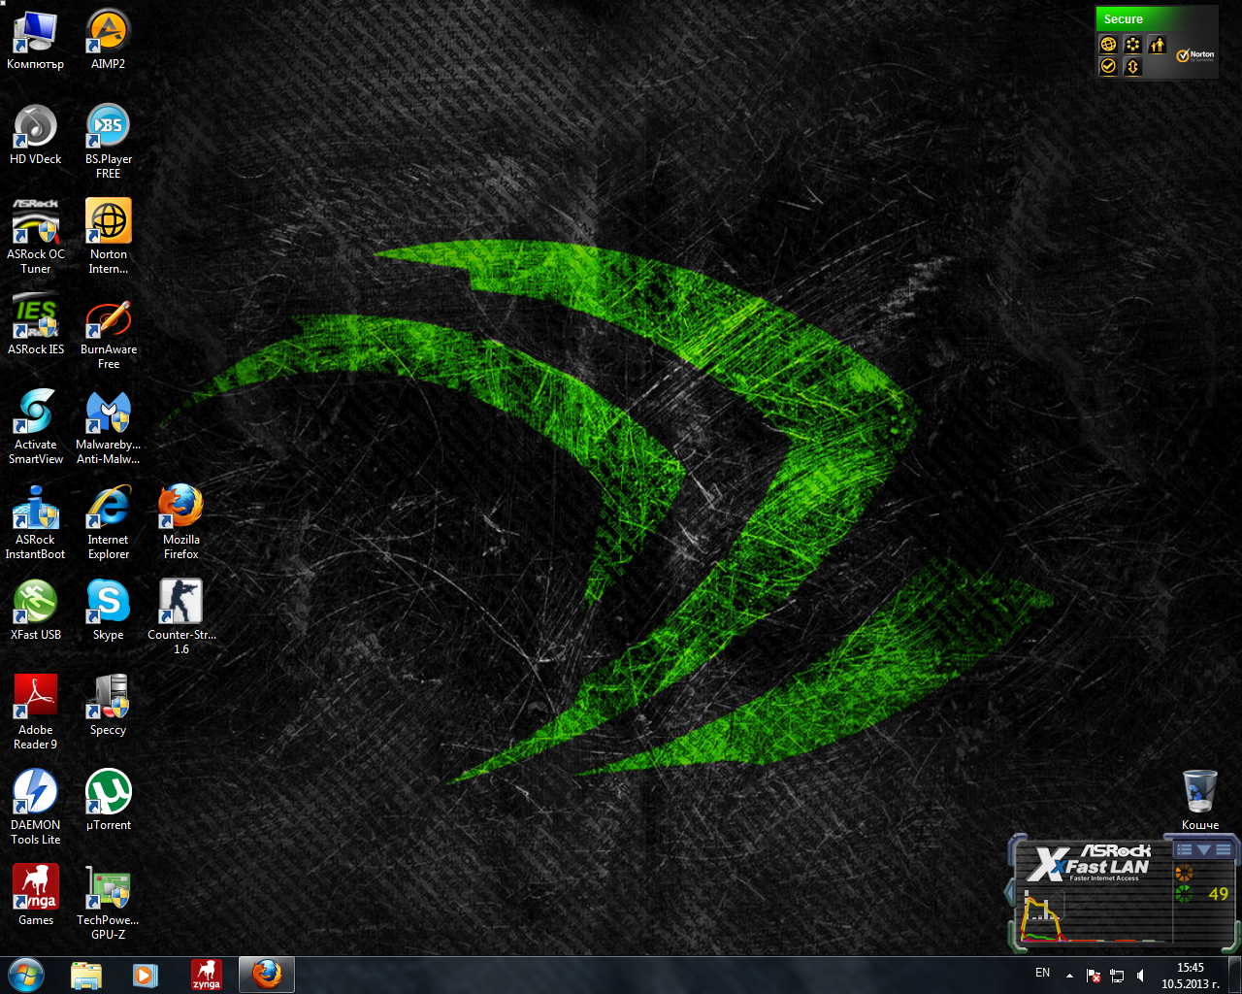Click the Norton by Symantec logo
Viewport: 1242px width, 994px height.
[1195, 55]
